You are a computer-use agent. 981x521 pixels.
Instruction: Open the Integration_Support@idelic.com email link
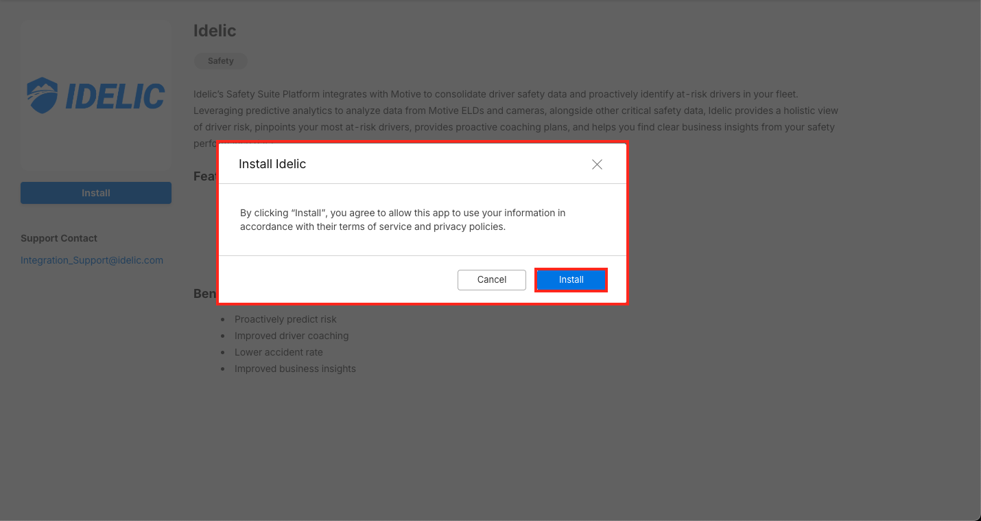(92, 260)
